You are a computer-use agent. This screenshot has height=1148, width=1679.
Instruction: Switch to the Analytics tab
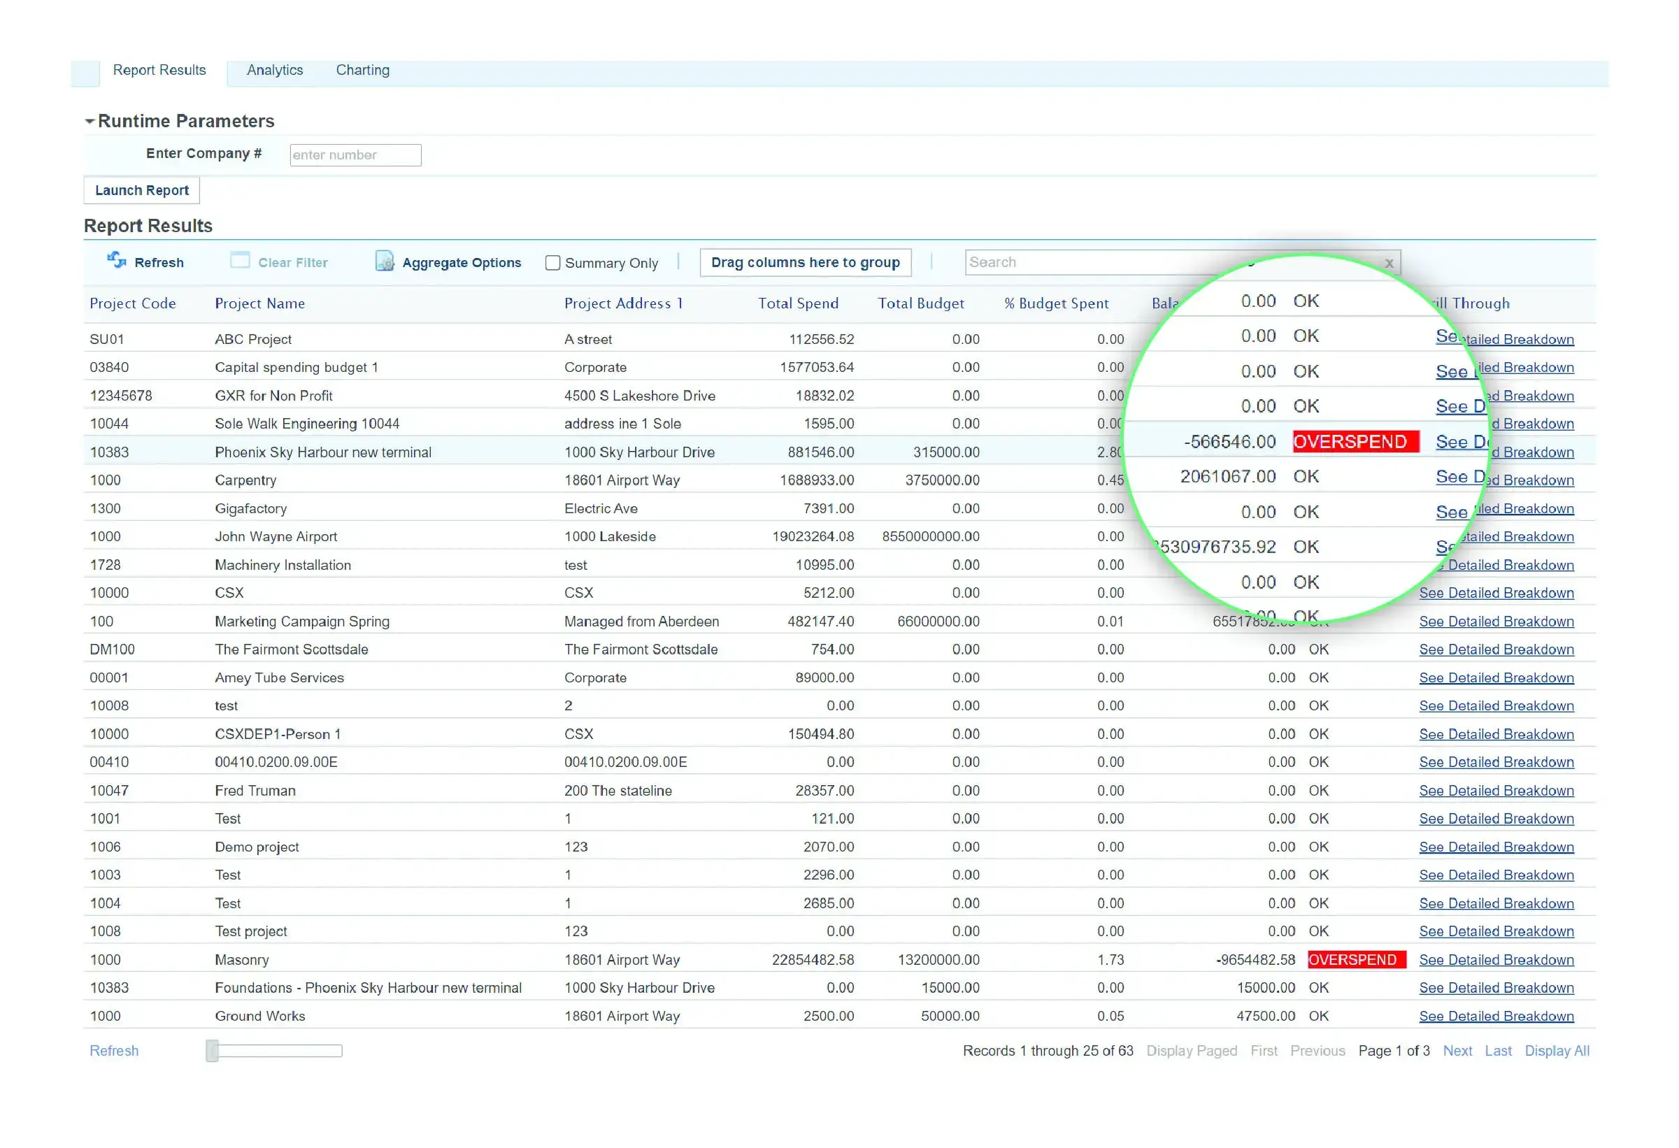tap(273, 70)
